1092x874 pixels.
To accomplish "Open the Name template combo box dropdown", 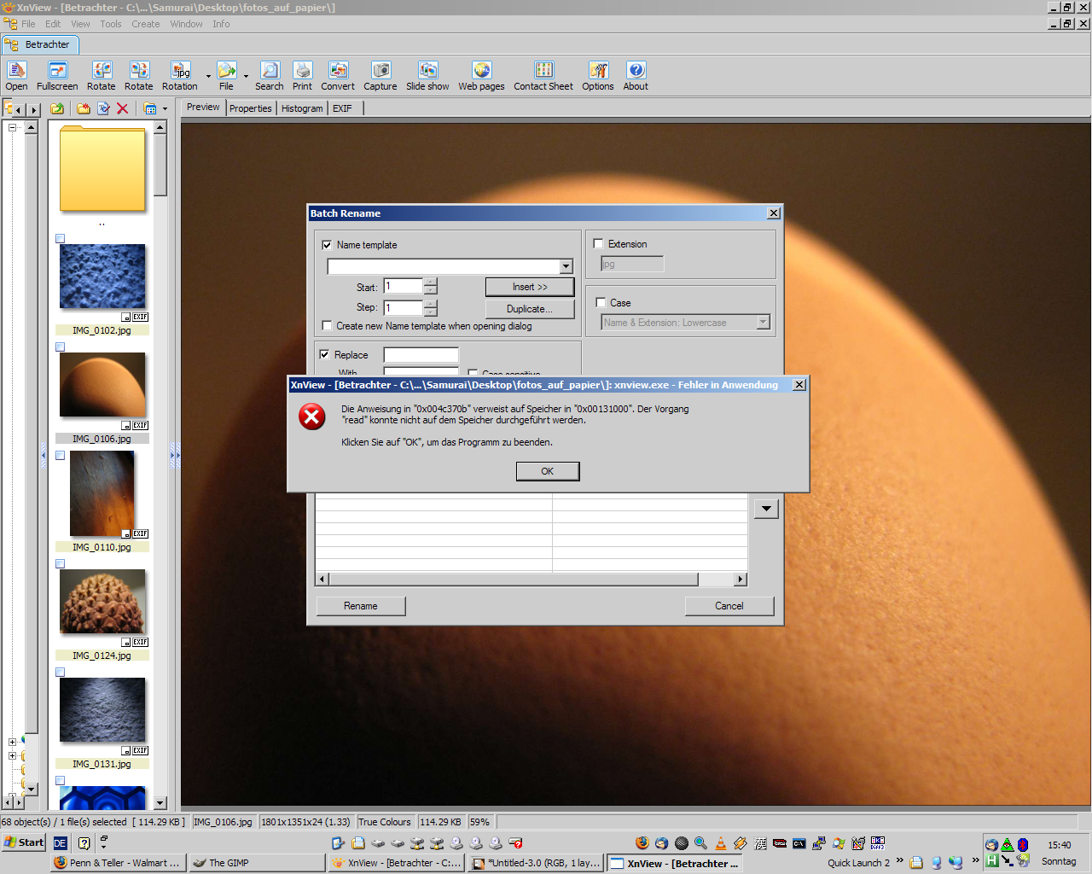I will click(x=566, y=266).
